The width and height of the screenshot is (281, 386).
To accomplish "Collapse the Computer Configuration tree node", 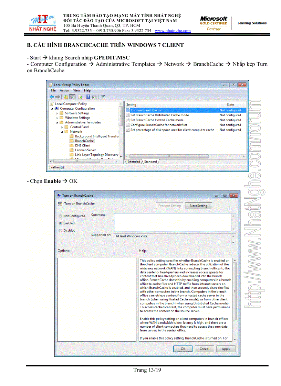I will tap(52, 109).
